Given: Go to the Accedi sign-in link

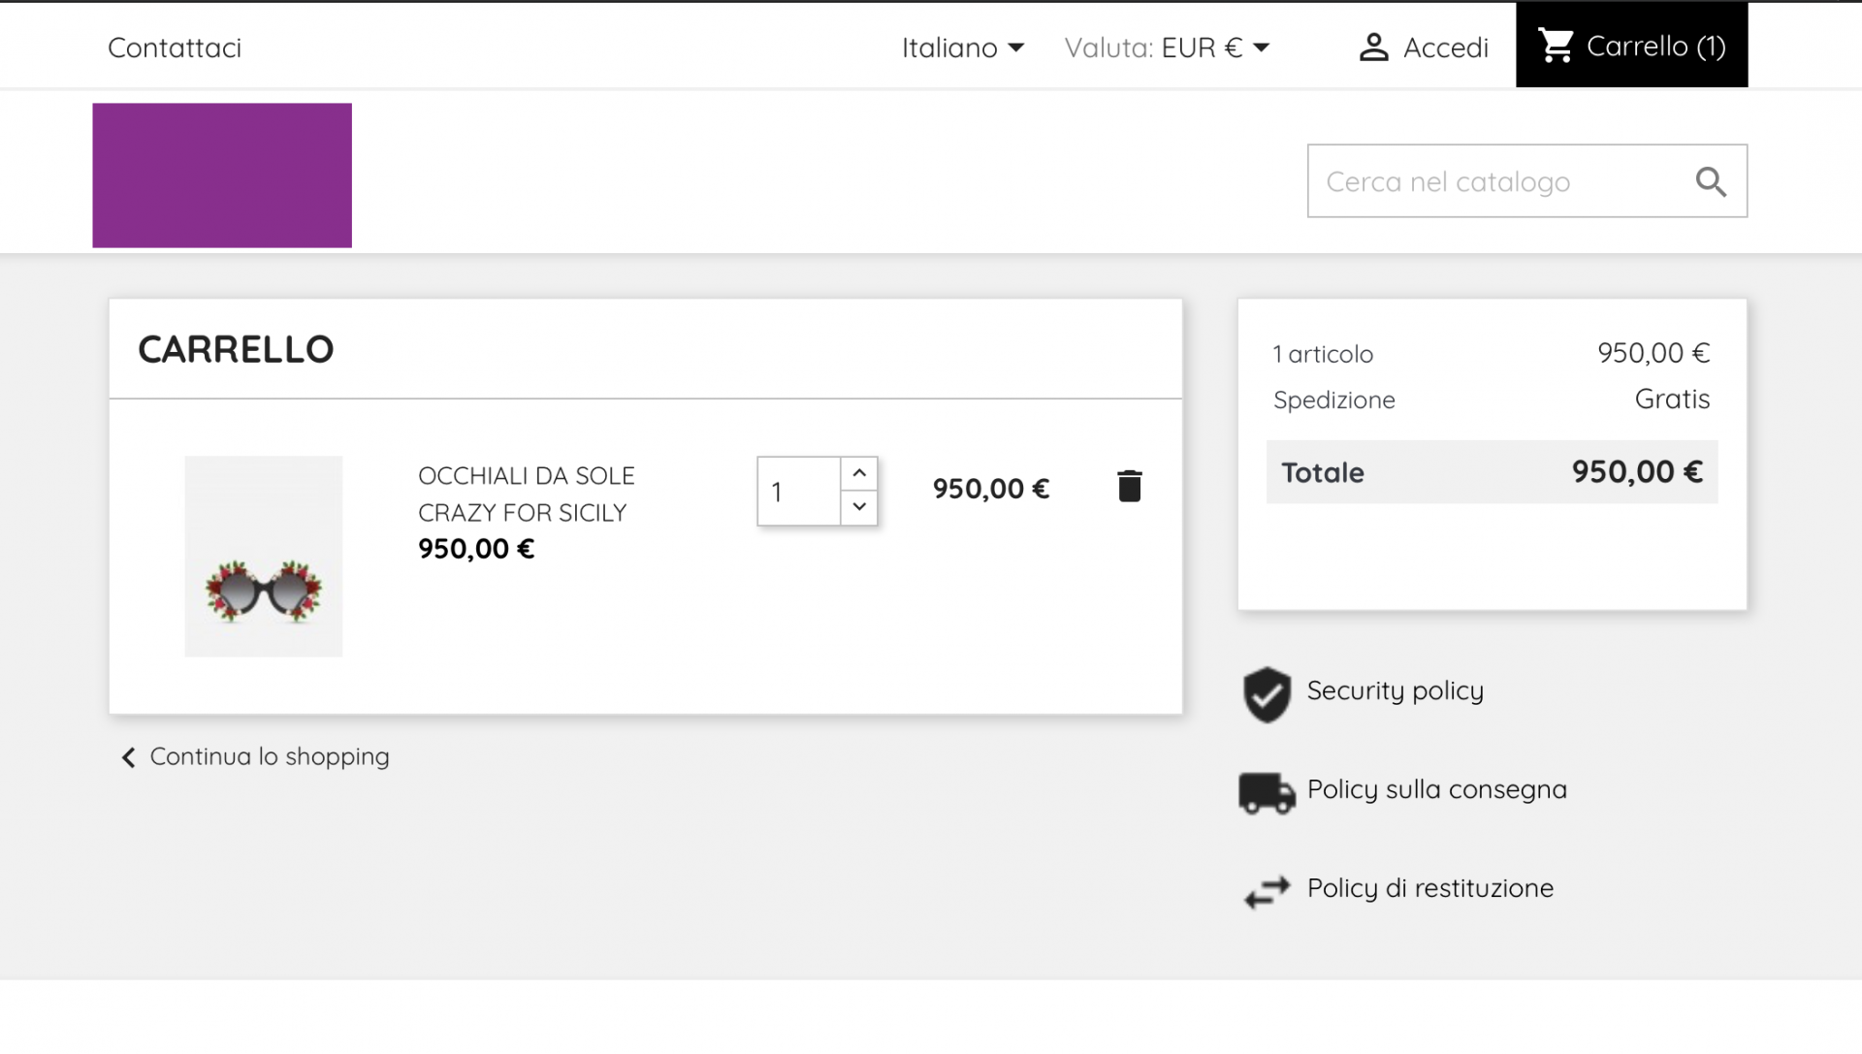Looking at the screenshot, I should [1445, 48].
